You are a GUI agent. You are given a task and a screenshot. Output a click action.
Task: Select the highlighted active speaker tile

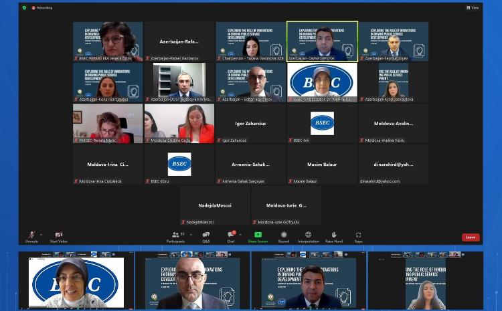point(322,41)
